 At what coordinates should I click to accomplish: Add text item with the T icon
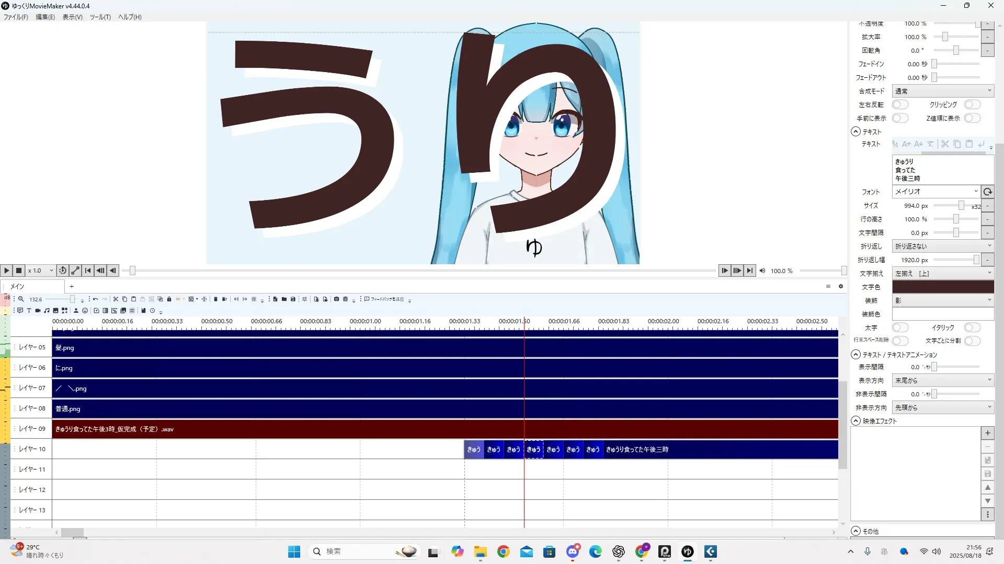click(29, 311)
